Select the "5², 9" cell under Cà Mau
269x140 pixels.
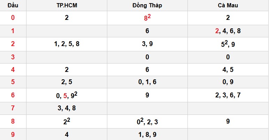click(228, 44)
